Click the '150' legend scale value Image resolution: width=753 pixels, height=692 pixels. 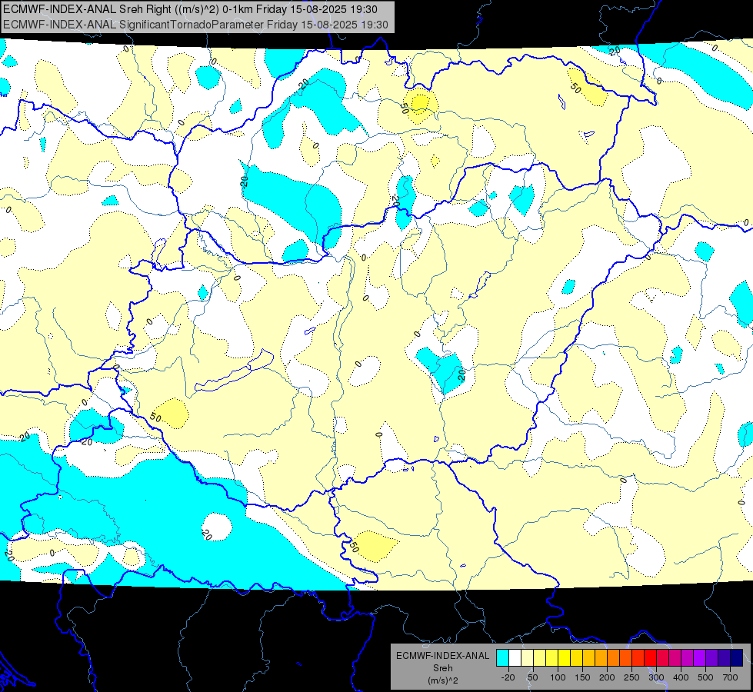tap(582, 677)
